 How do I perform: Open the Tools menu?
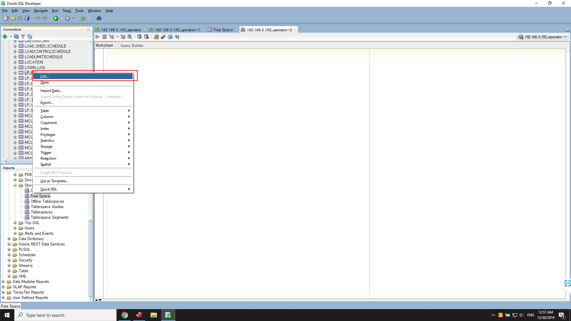(x=79, y=11)
